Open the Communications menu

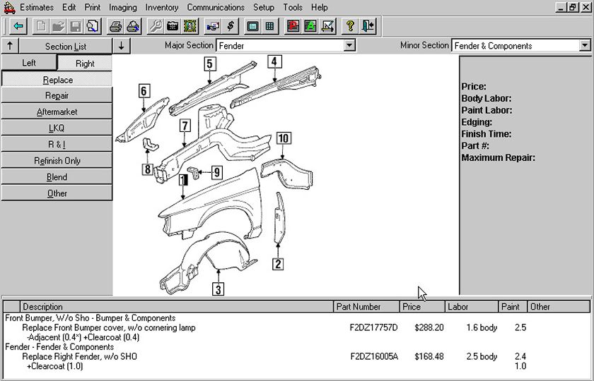(216, 7)
